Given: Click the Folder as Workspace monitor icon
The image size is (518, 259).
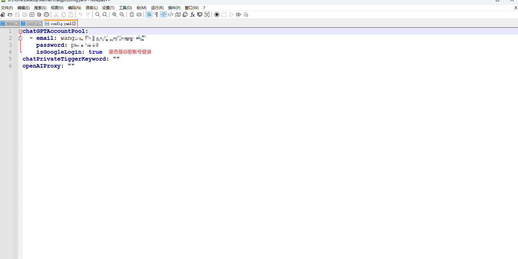Looking at the screenshot, I should tap(200, 15).
